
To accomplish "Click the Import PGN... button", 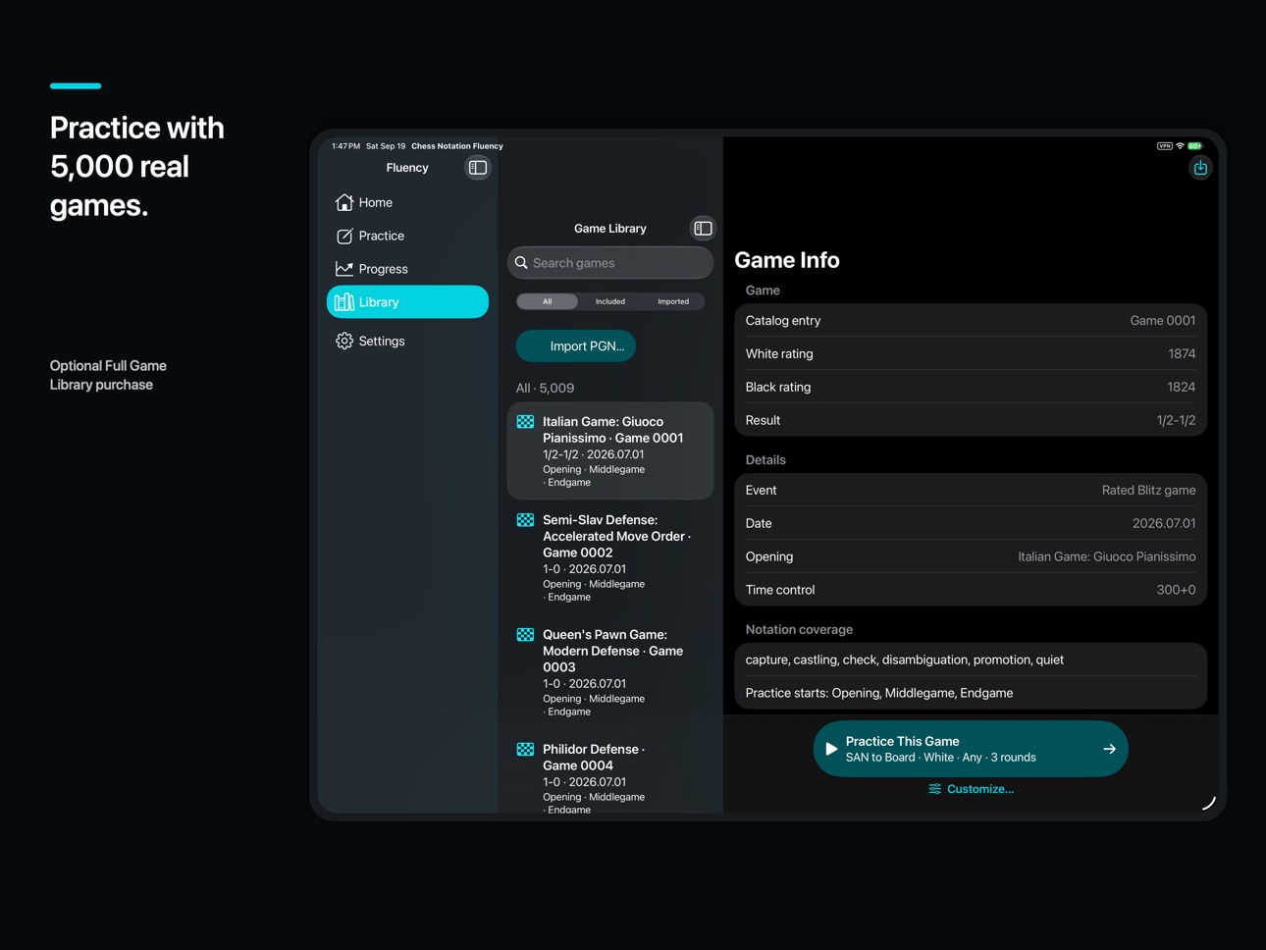I will coord(576,345).
